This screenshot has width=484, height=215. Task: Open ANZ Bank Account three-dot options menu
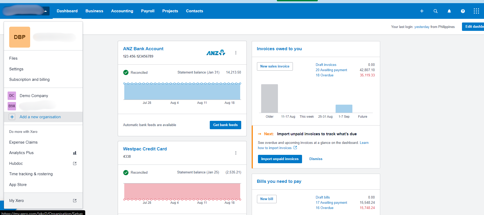point(236,53)
